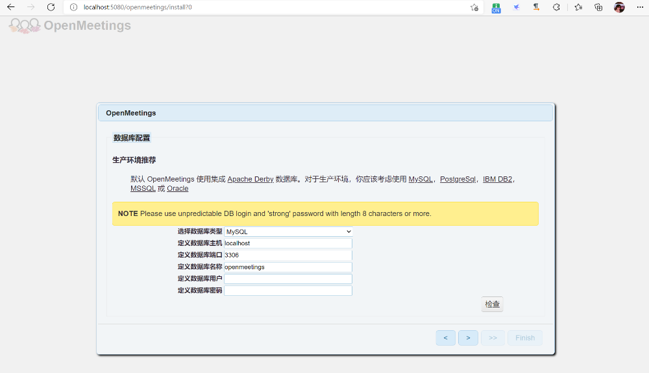Open the IBM DB2 link
649x373 pixels.
click(498, 179)
